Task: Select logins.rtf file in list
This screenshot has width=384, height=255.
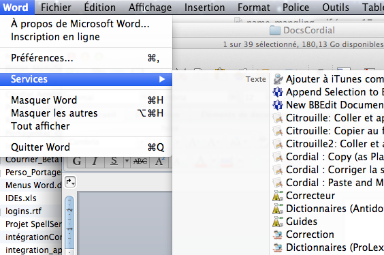Action: coord(24,211)
